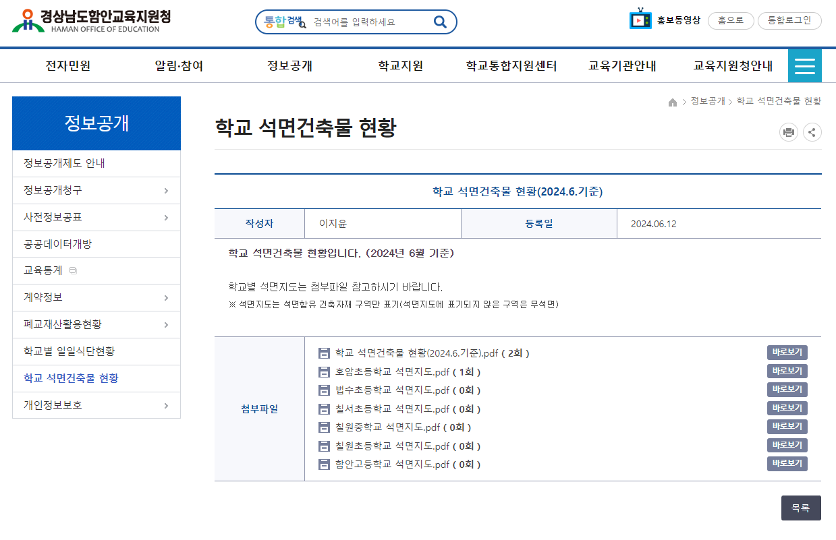Open 교육통계 in sidebar
The height and width of the screenshot is (540, 836).
pos(96,271)
